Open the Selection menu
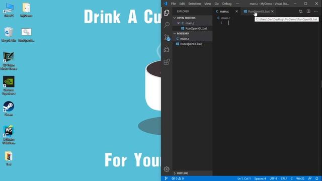 pos(195,4)
